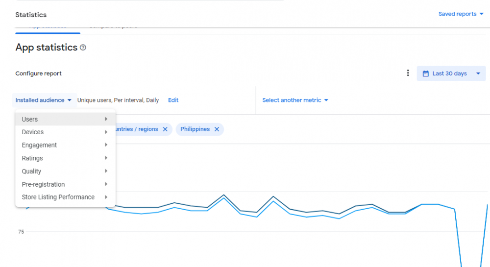Open the Ratings submenu
The width and height of the screenshot is (490, 267).
pos(65,158)
